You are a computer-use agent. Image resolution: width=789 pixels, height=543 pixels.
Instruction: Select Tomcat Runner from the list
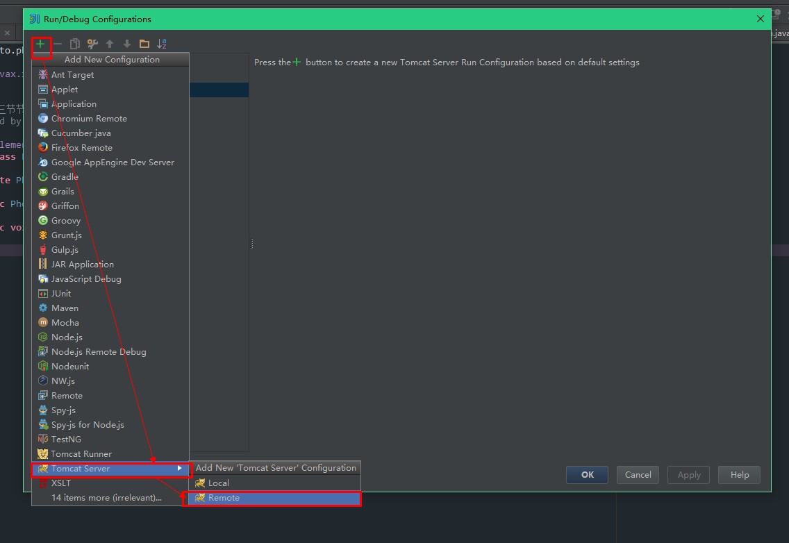[110, 454]
